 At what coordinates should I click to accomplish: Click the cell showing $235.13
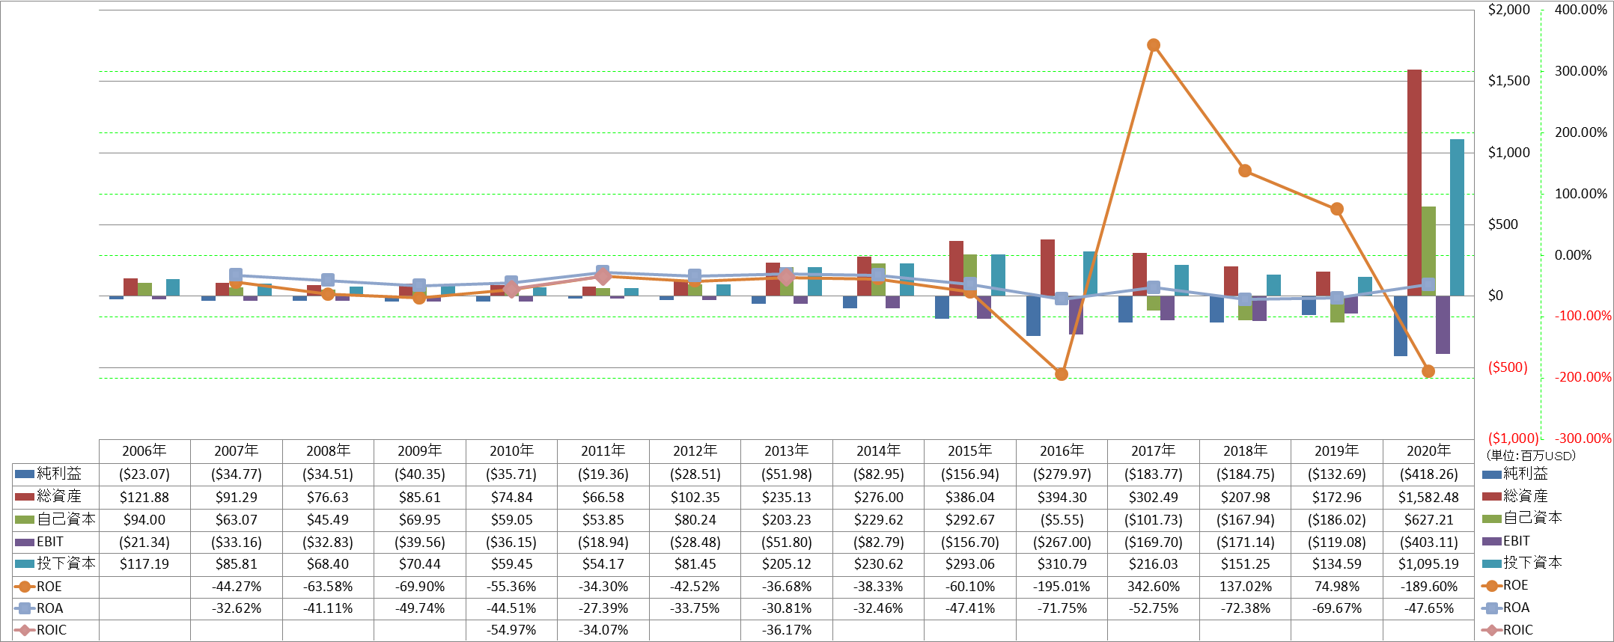pyautogui.click(x=787, y=497)
